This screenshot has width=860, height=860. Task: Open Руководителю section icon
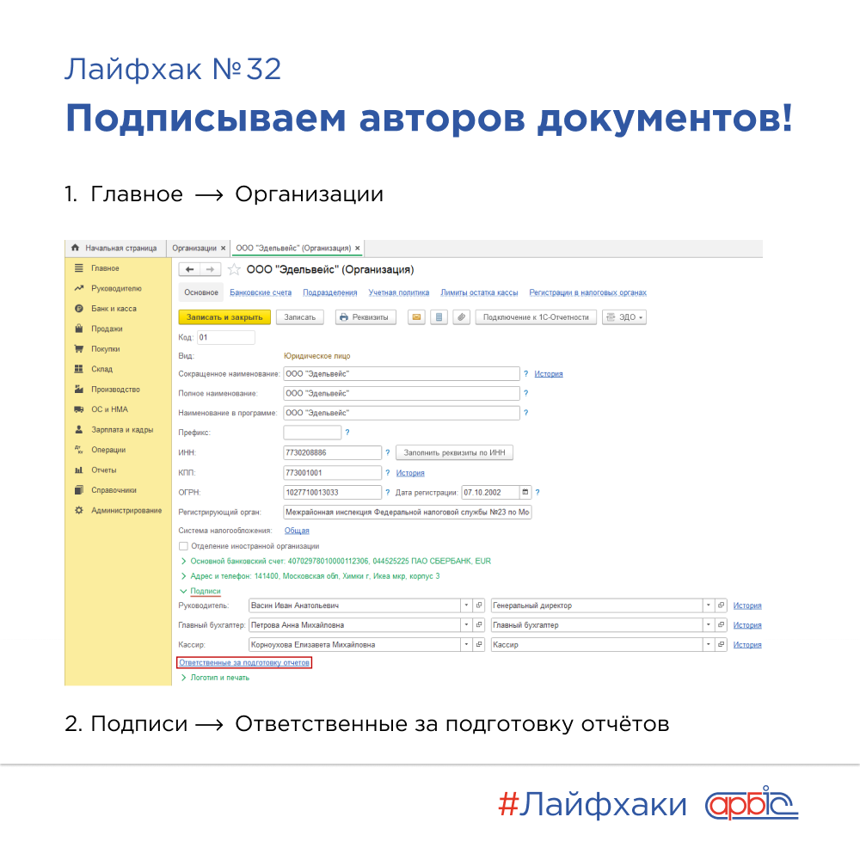point(79,288)
